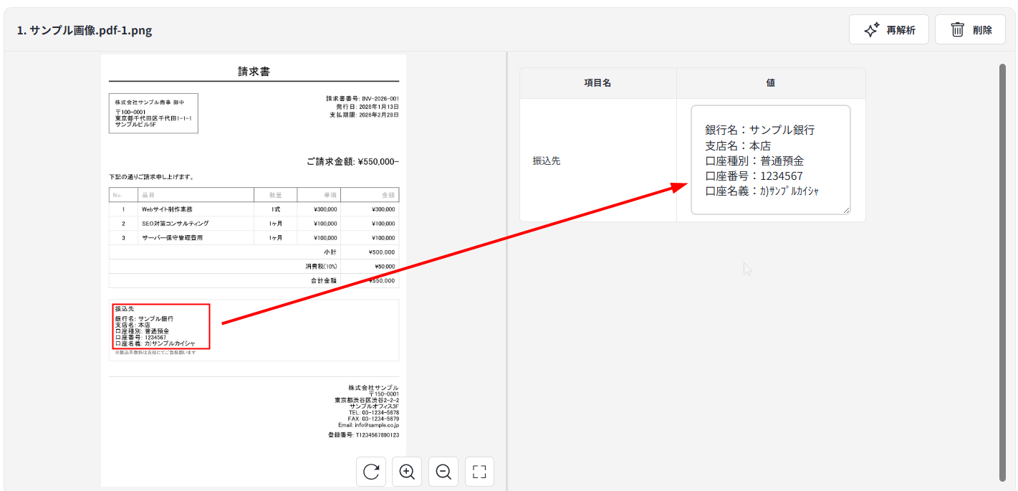
Task: Click the vertical scrollbar on the right panel
Action: click(x=1002, y=272)
